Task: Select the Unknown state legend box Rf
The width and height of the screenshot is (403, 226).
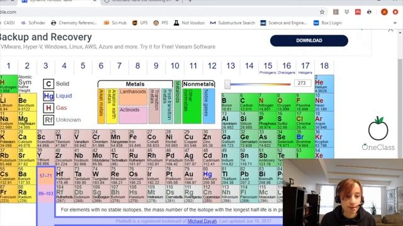Action: point(48,120)
